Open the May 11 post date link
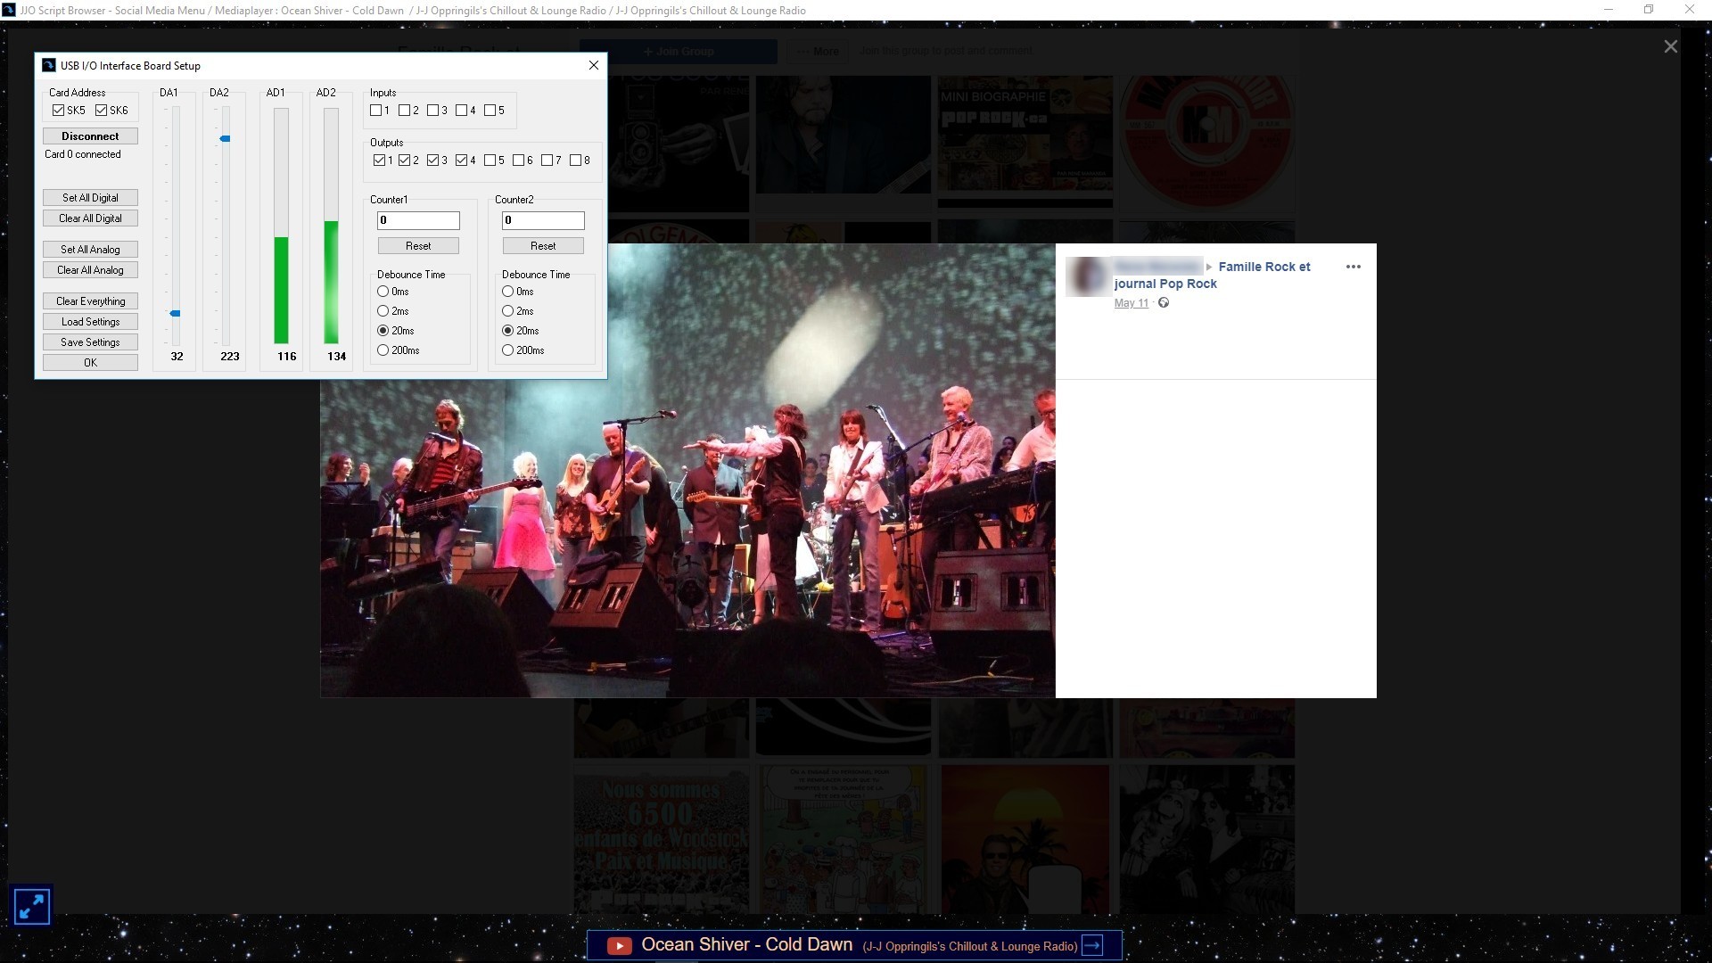1712x963 pixels. (x=1131, y=303)
